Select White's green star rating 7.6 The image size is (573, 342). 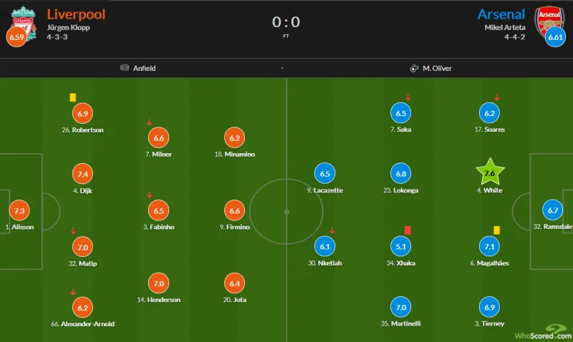[x=490, y=172]
